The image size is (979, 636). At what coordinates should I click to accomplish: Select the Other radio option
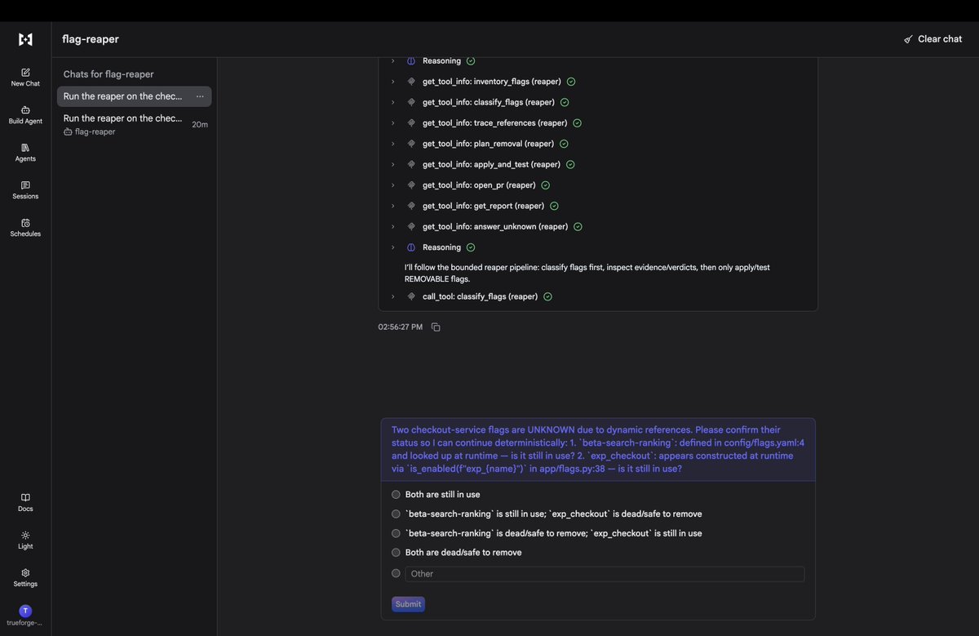396,573
